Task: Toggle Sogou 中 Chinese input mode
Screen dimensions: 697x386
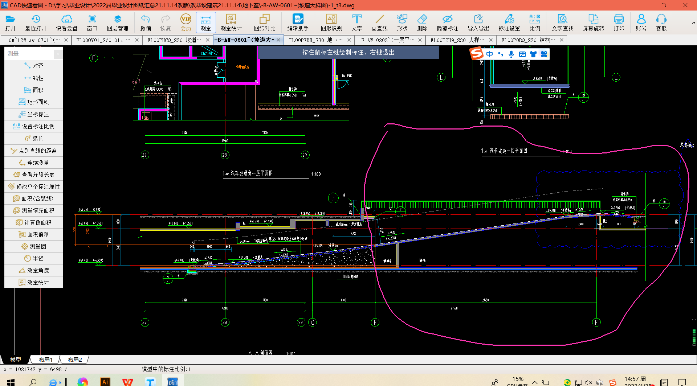Action: (490, 54)
